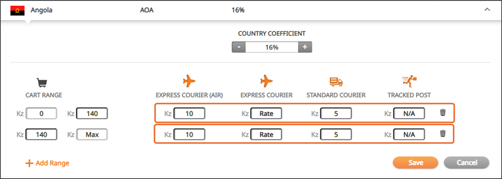The image size is (502, 179).
Task: Click the Standard Courier truck icon
Action: pyautogui.click(x=336, y=82)
